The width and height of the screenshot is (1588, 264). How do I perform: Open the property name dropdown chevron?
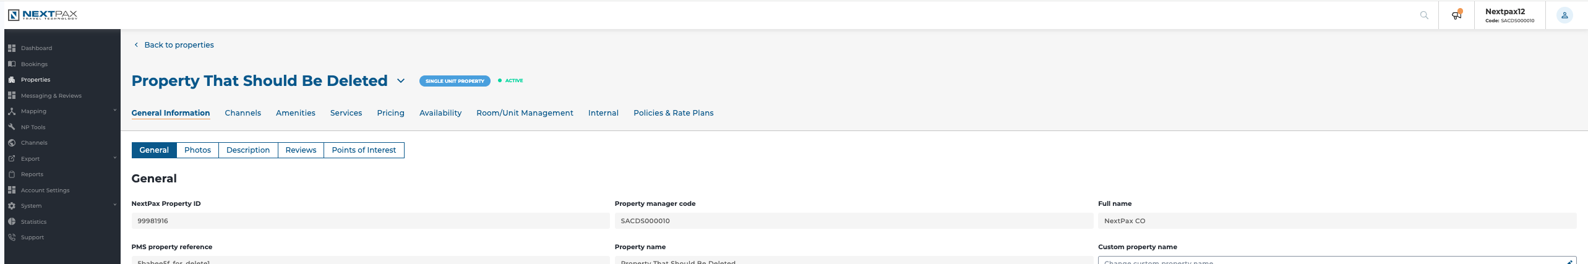tap(401, 81)
